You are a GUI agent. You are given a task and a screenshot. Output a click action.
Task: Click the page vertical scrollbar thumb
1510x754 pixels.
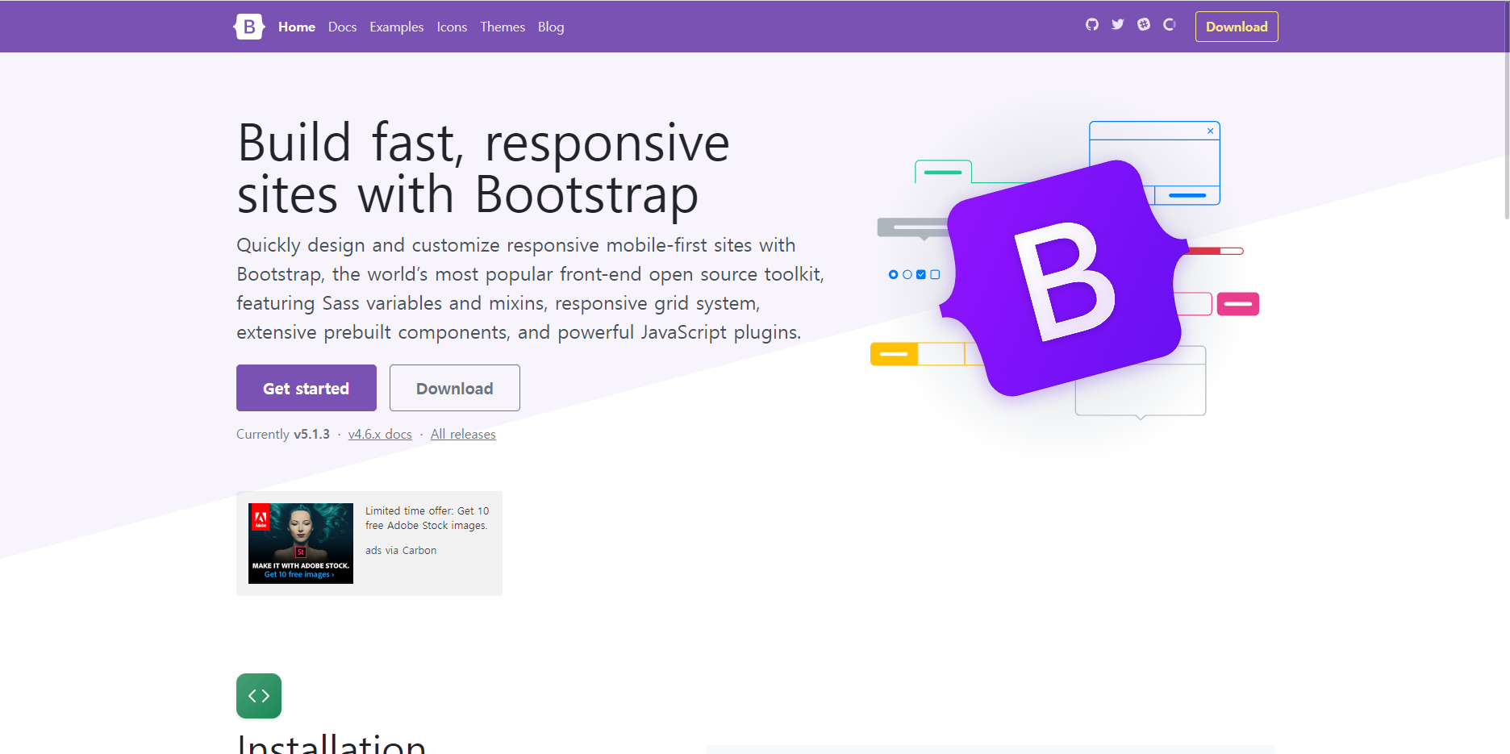(1506, 109)
